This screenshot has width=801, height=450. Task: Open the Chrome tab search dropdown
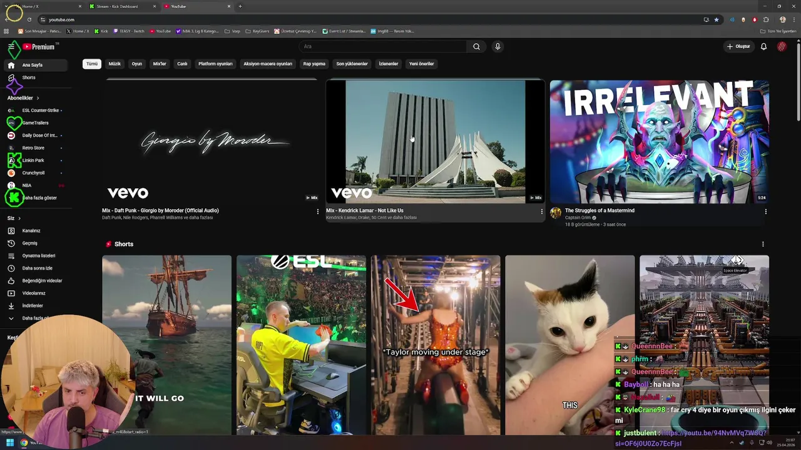coord(6,6)
